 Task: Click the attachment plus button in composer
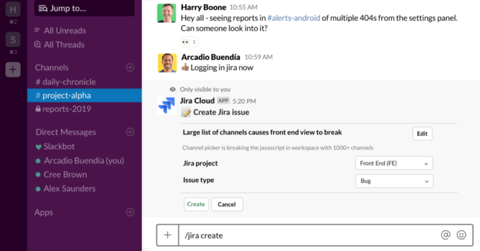pyautogui.click(x=167, y=235)
